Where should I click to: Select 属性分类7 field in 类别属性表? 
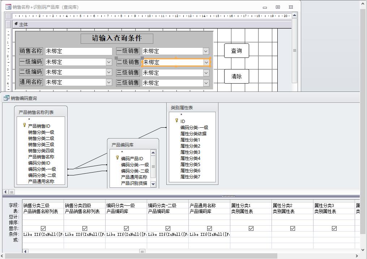click(190, 177)
